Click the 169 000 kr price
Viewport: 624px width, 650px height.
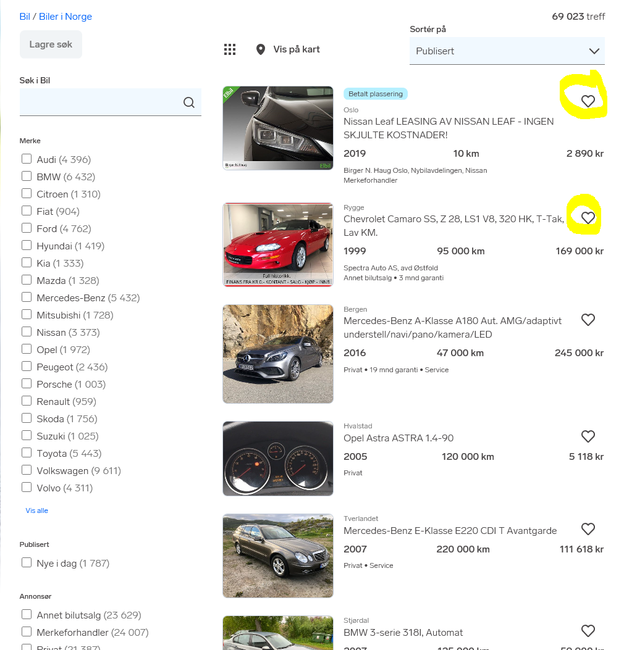click(579, 251)
